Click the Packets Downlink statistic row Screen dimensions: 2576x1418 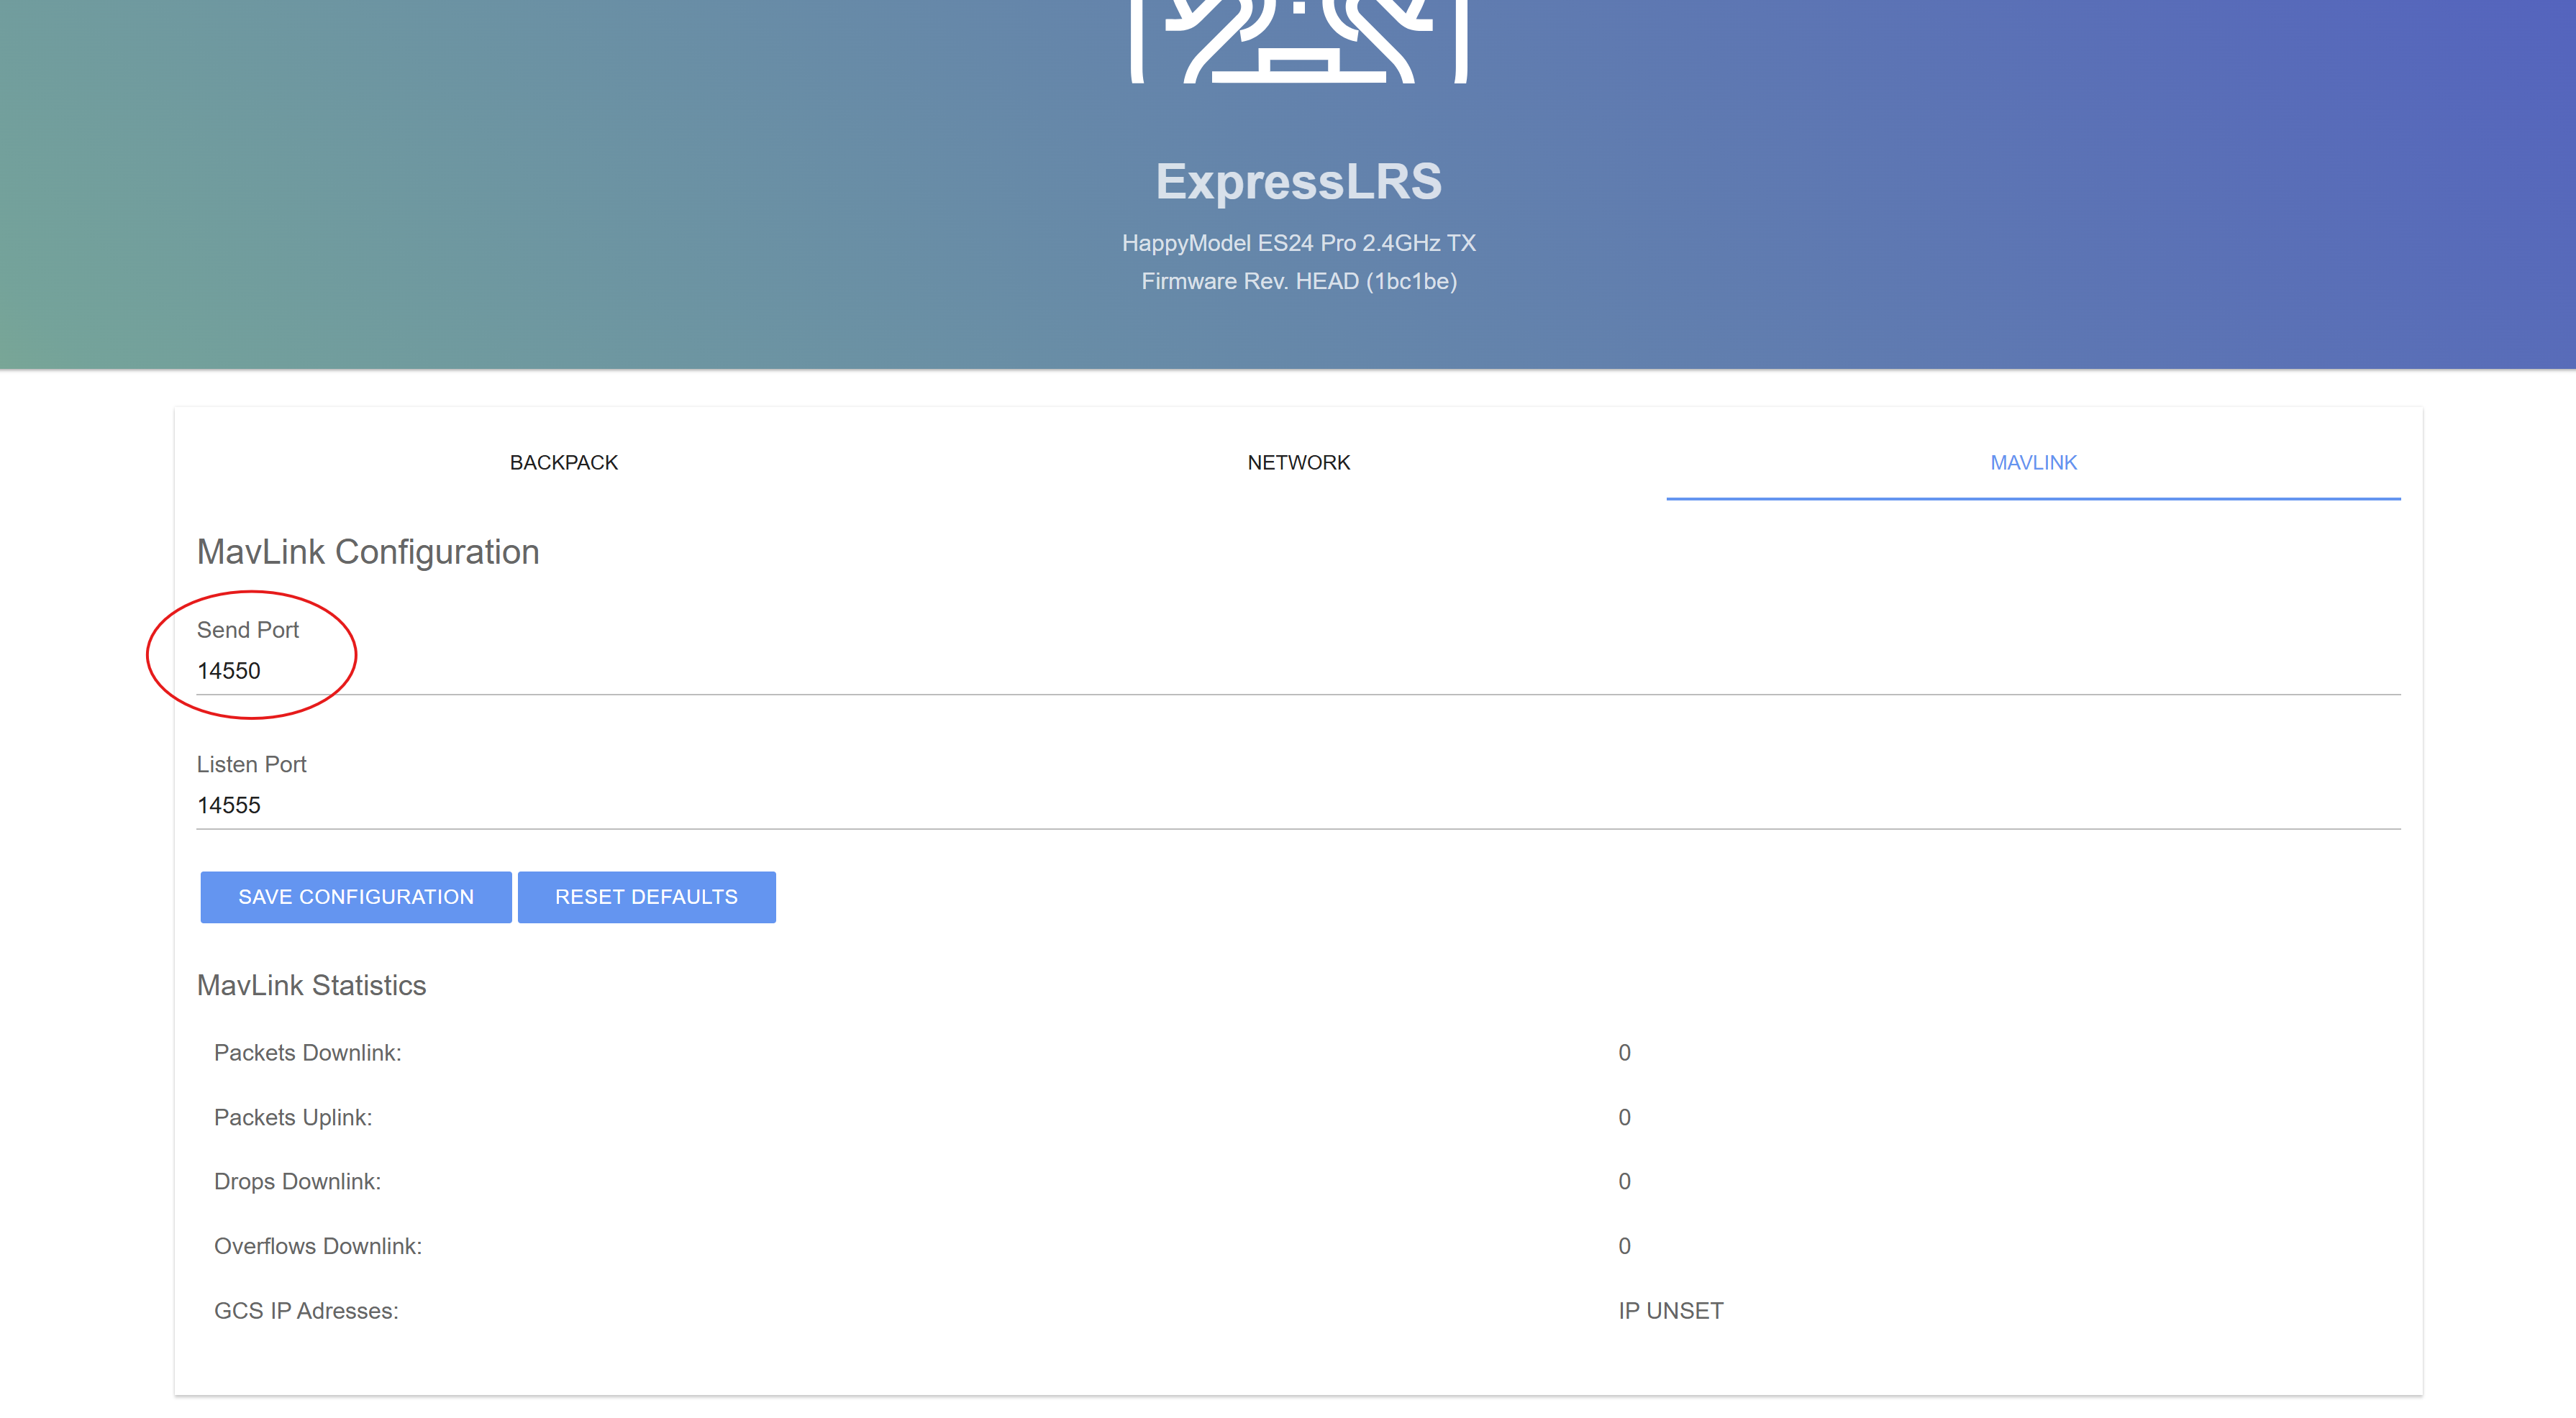pyautogui.click(x=307, y=1052)
